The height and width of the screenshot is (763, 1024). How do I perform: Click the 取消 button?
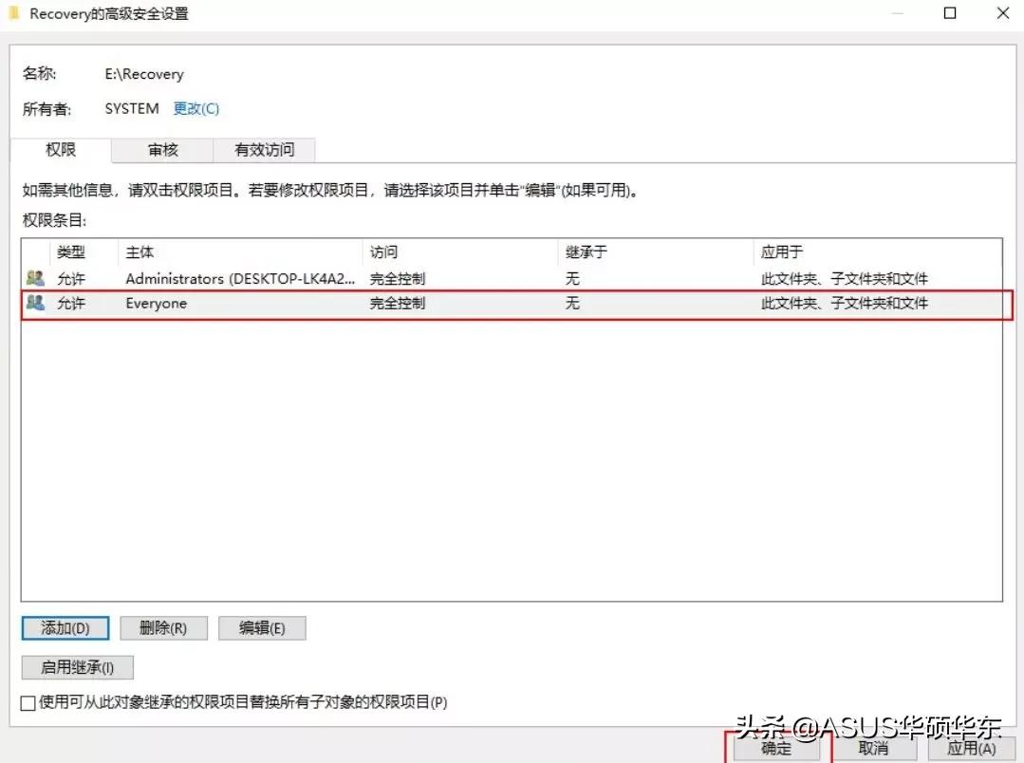(874, 749)
